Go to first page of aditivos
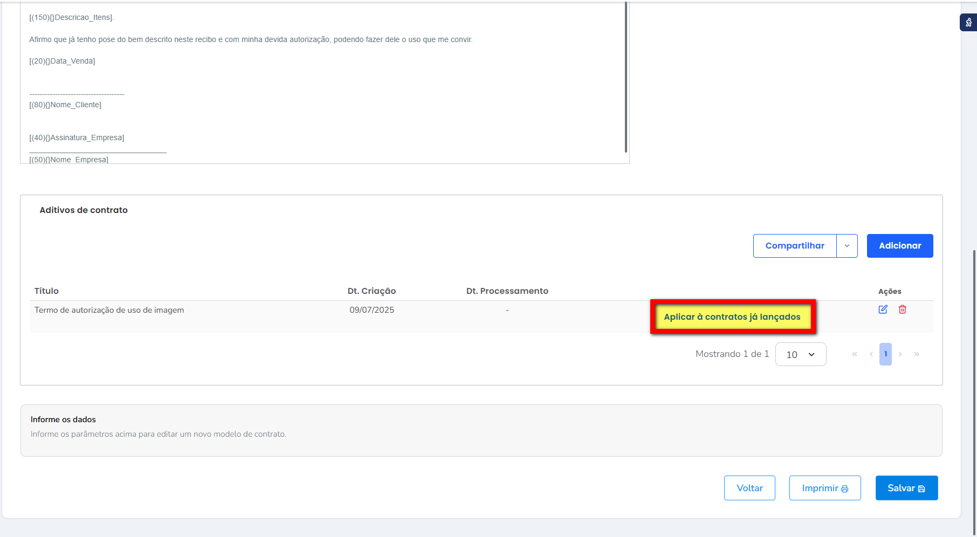This screenshot has height=537, width=977. (855, 354)
